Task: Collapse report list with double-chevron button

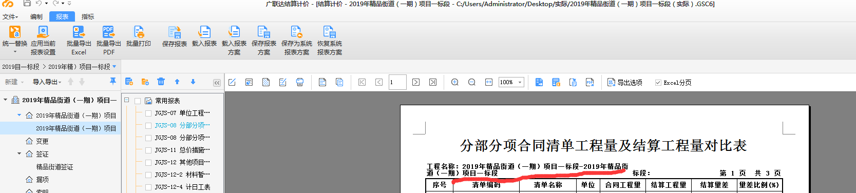Action: click(217, 83)
